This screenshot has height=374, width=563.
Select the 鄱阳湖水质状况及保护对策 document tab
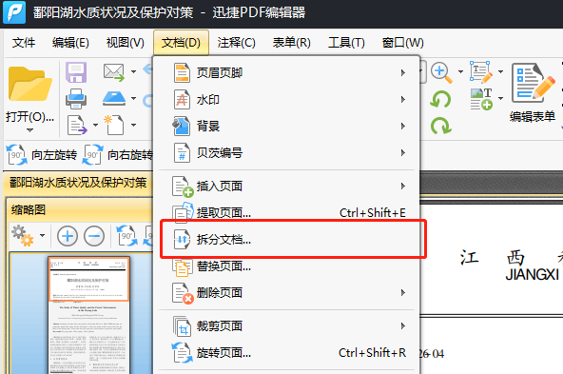coord(78,183)
